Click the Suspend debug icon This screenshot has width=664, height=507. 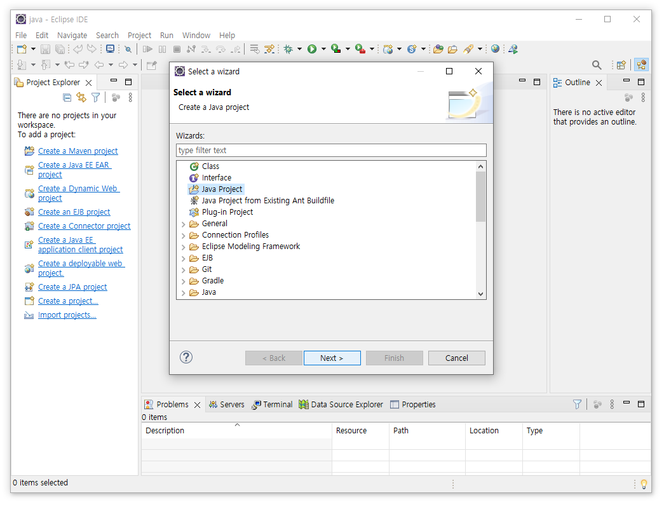(x=162, y=49)
